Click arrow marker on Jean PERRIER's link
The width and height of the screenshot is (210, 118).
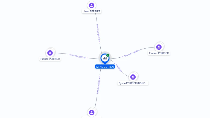100,42
